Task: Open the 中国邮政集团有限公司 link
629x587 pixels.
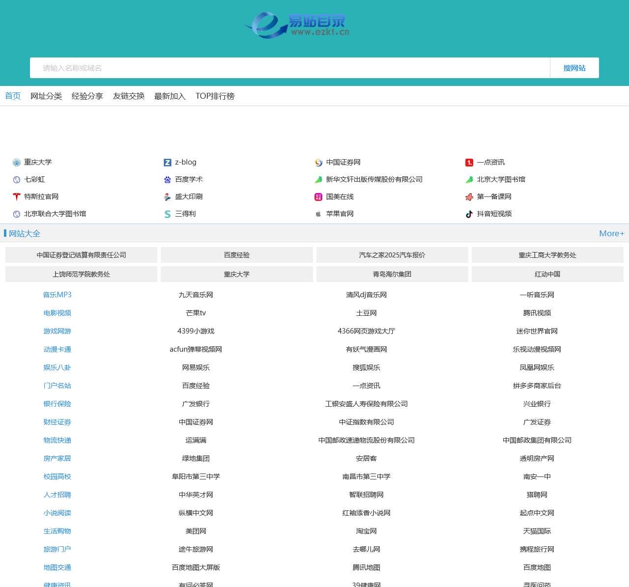Action: coord(537,440)
